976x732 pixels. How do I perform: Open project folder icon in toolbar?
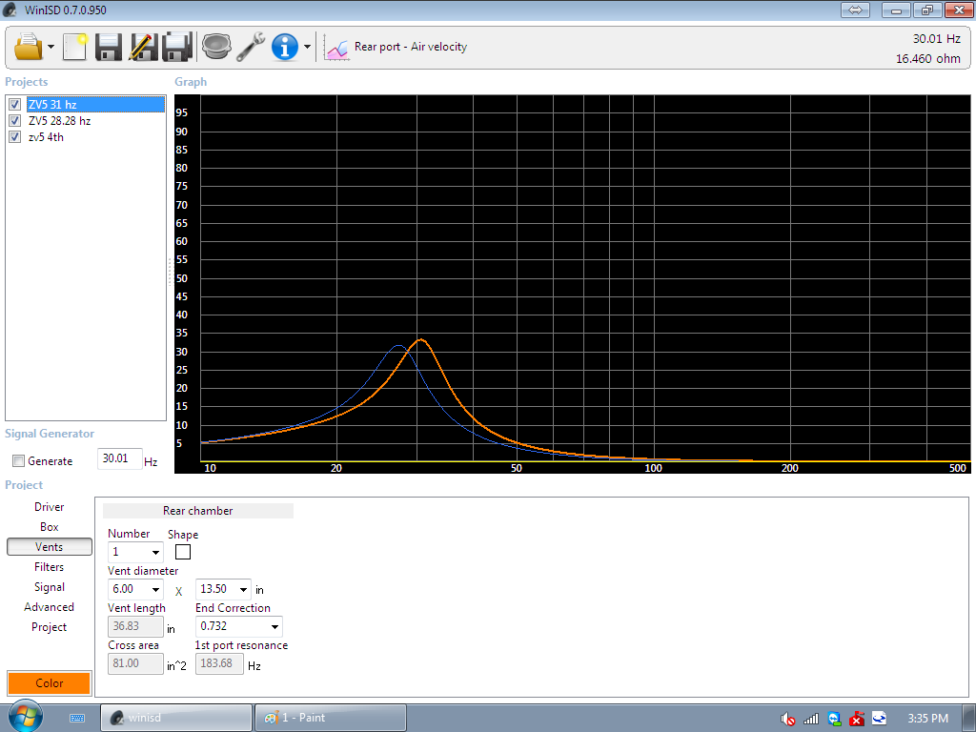click(x=28, y=47)
